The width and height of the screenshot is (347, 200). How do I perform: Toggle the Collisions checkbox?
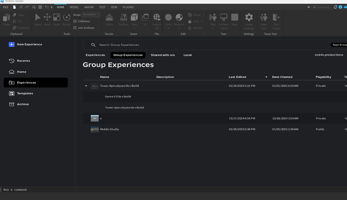[75, 21]
